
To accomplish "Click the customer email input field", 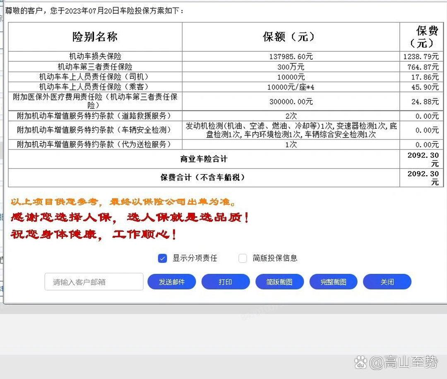I will 94,282.
